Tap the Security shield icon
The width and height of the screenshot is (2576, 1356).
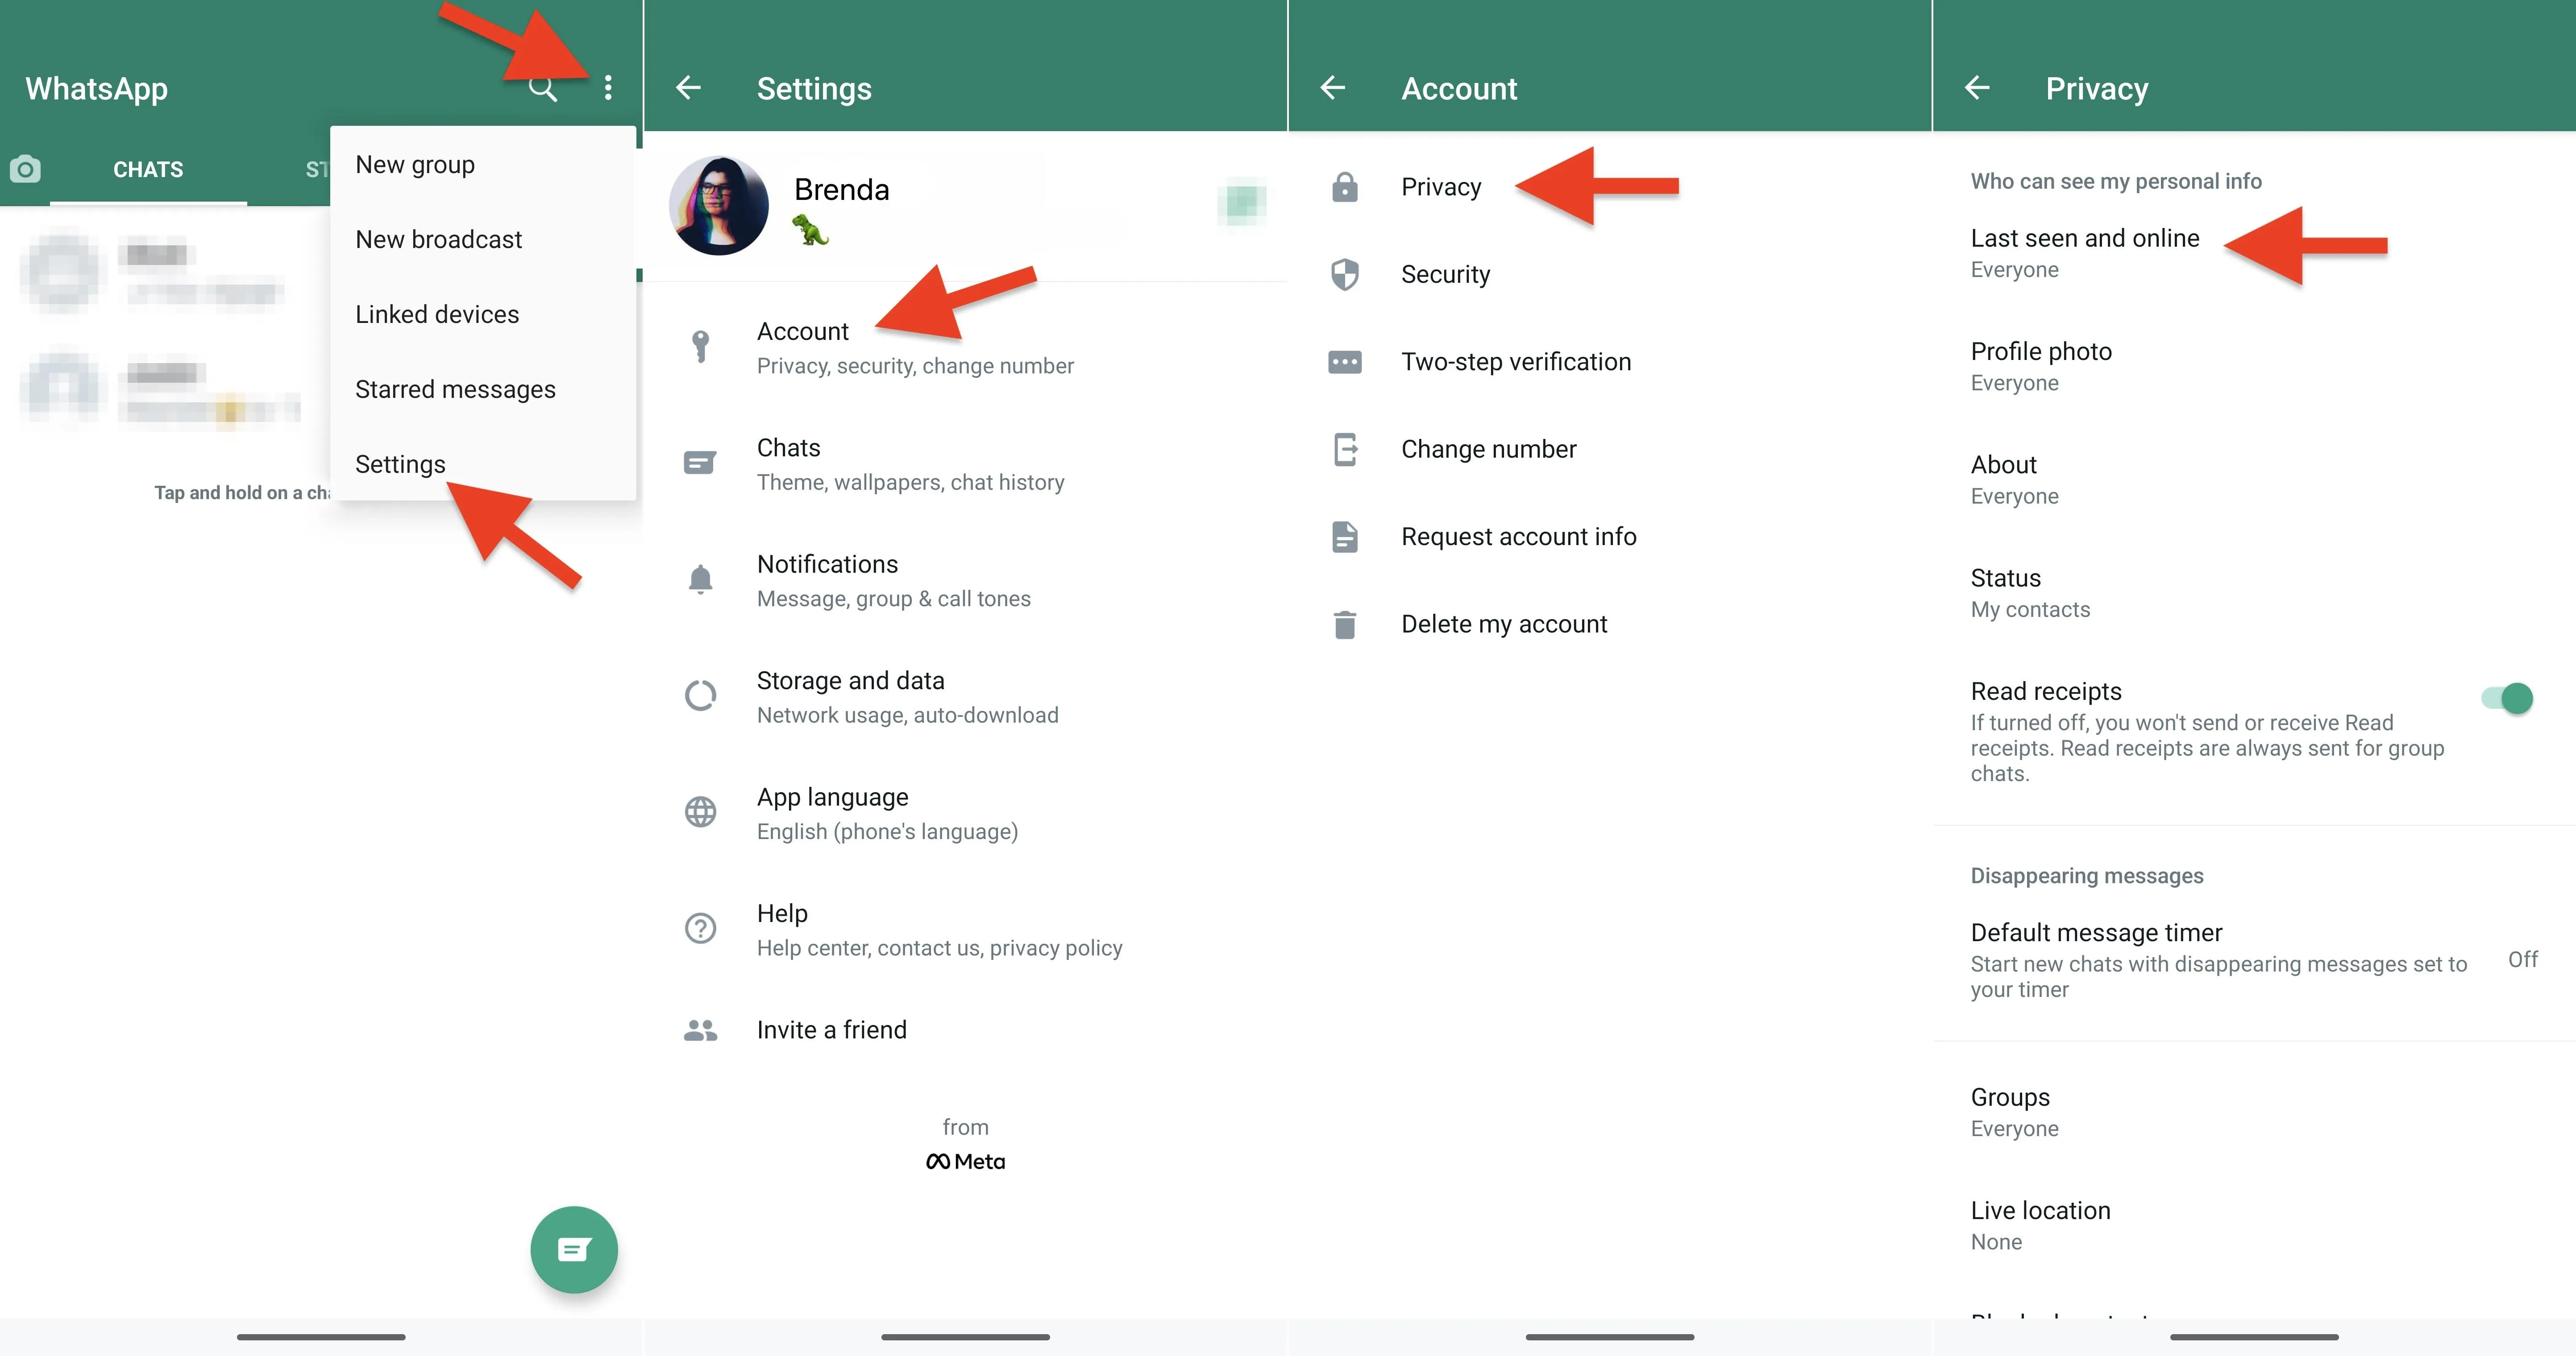pos(1345,274)
